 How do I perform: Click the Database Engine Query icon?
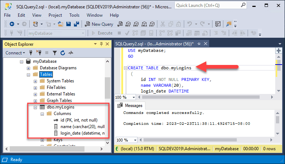pyautogui.click(x=120, y=24)
